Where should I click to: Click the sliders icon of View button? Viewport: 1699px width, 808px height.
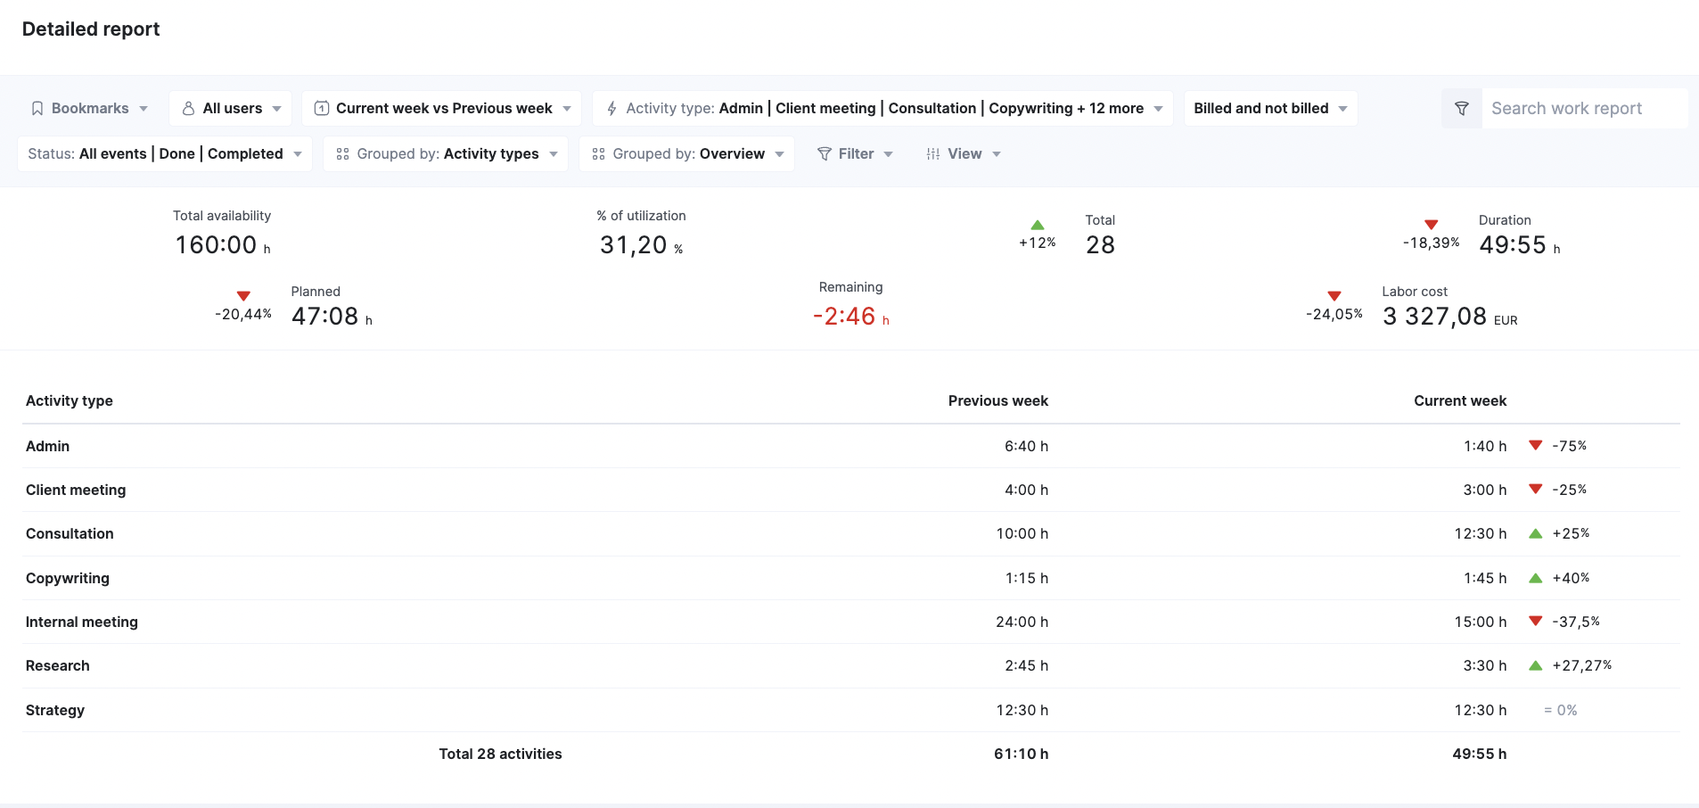click(933, 154)
